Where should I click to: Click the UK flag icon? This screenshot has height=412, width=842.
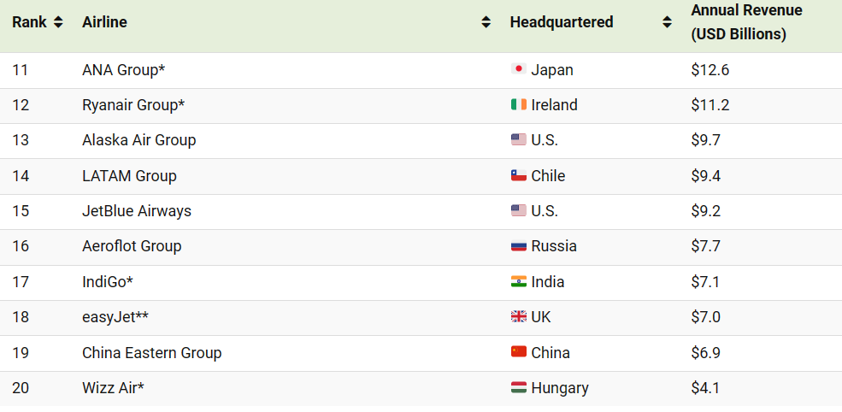(x=519, y=317)
